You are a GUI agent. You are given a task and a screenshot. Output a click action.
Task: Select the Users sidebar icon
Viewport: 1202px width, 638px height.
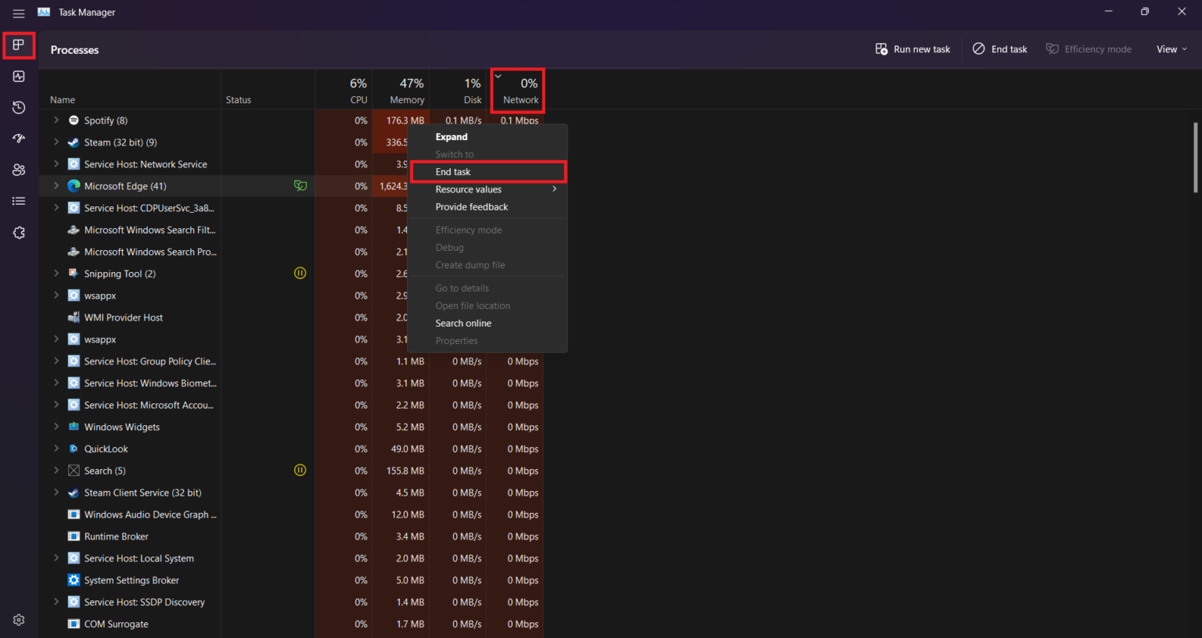[x=18, y=170]
